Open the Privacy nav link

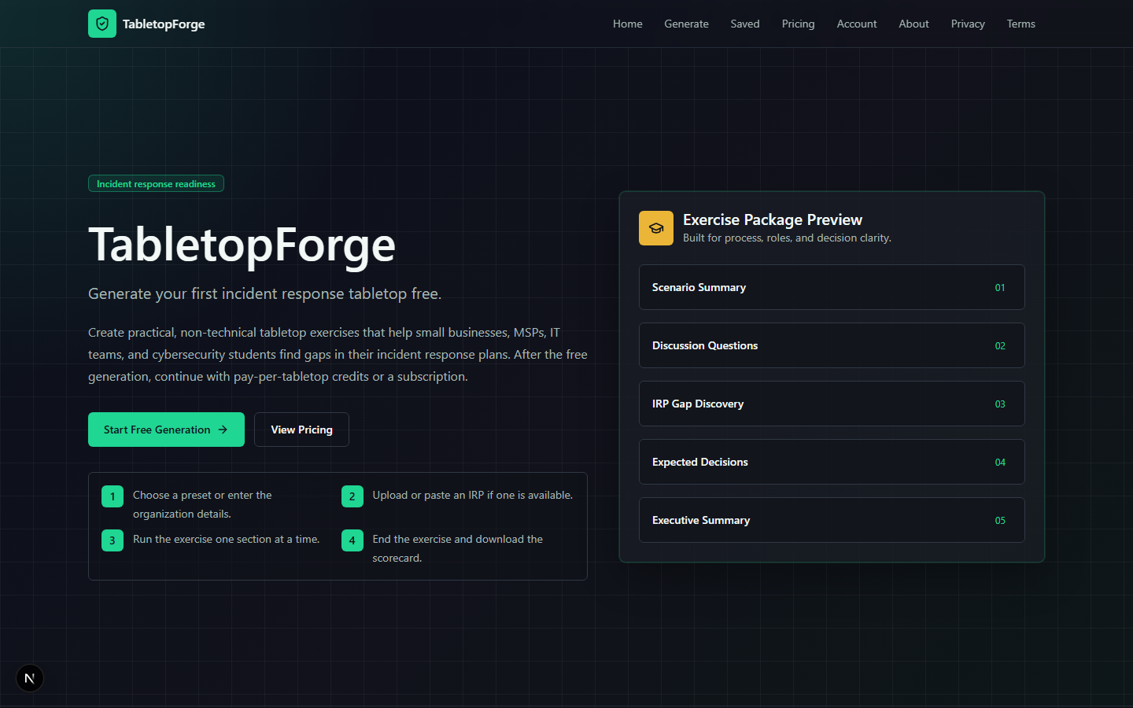968,24
